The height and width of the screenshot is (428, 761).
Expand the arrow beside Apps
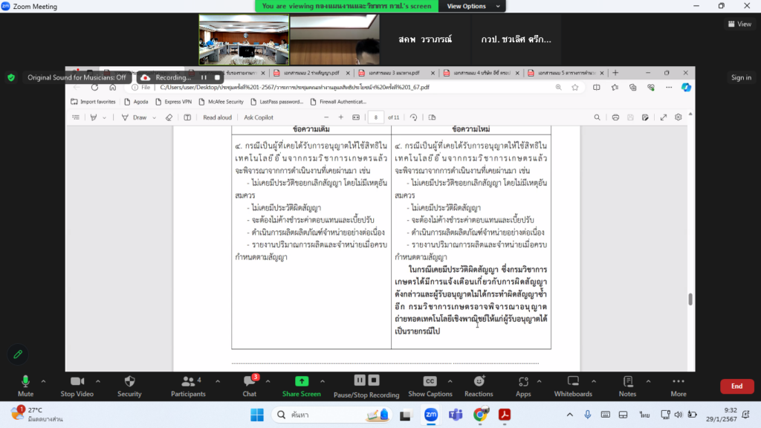click(540, 381)
